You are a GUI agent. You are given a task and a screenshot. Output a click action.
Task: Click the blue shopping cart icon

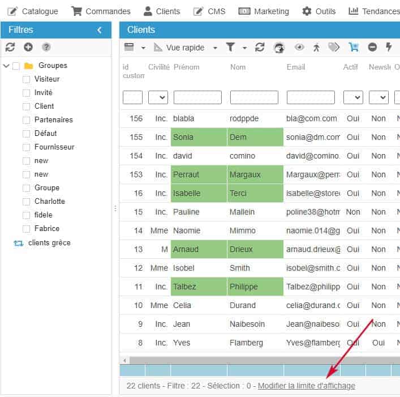tap(354, 48)
